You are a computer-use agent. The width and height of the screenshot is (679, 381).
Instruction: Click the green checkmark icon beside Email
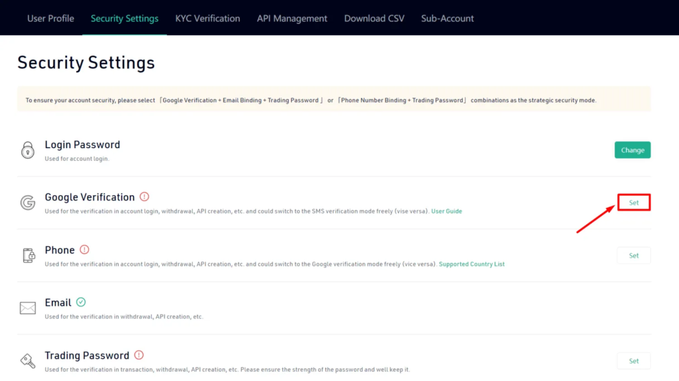(81, 302)
